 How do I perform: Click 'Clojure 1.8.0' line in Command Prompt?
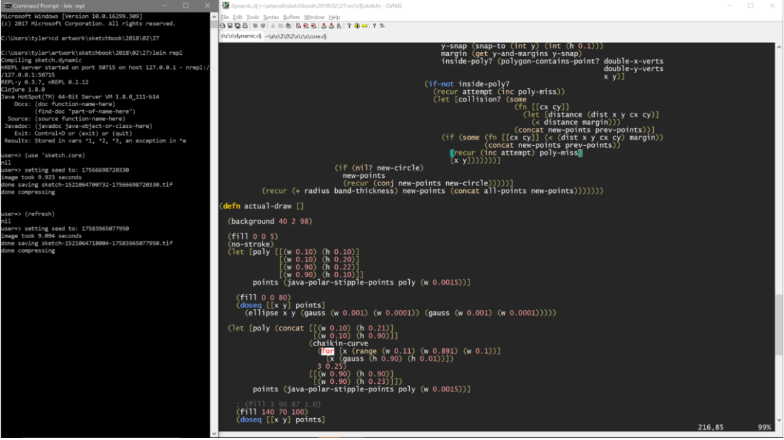pos(23,90)
